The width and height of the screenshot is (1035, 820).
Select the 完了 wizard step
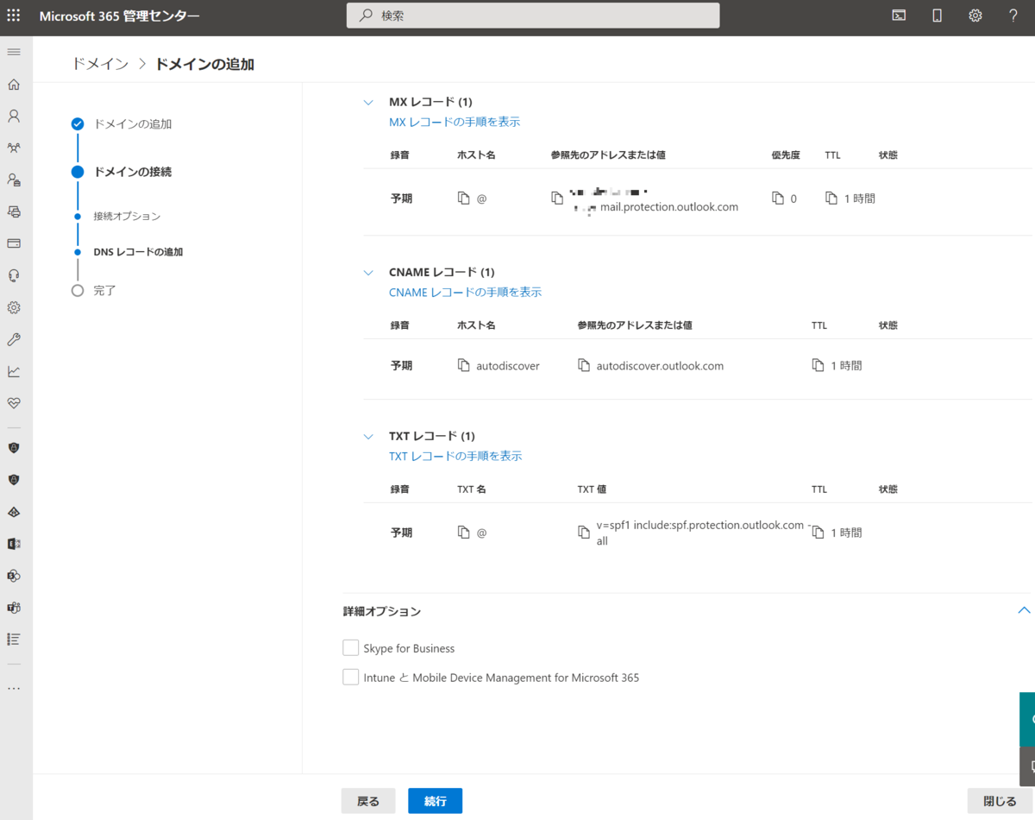click(104, 291)
